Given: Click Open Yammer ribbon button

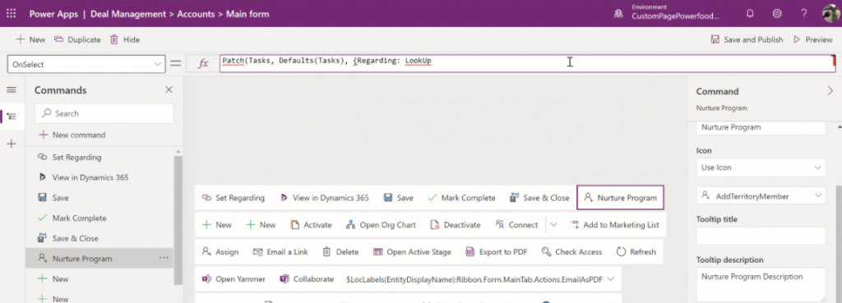Looking at the screenshot, I should (234, 279).
